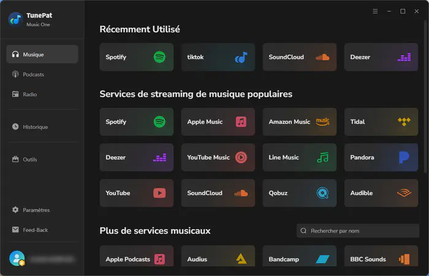The width and height of the screenshot is (429, 276).
Task: Click the Bandcamp text label
Action: pyautogui.click(x=284, y=259)
